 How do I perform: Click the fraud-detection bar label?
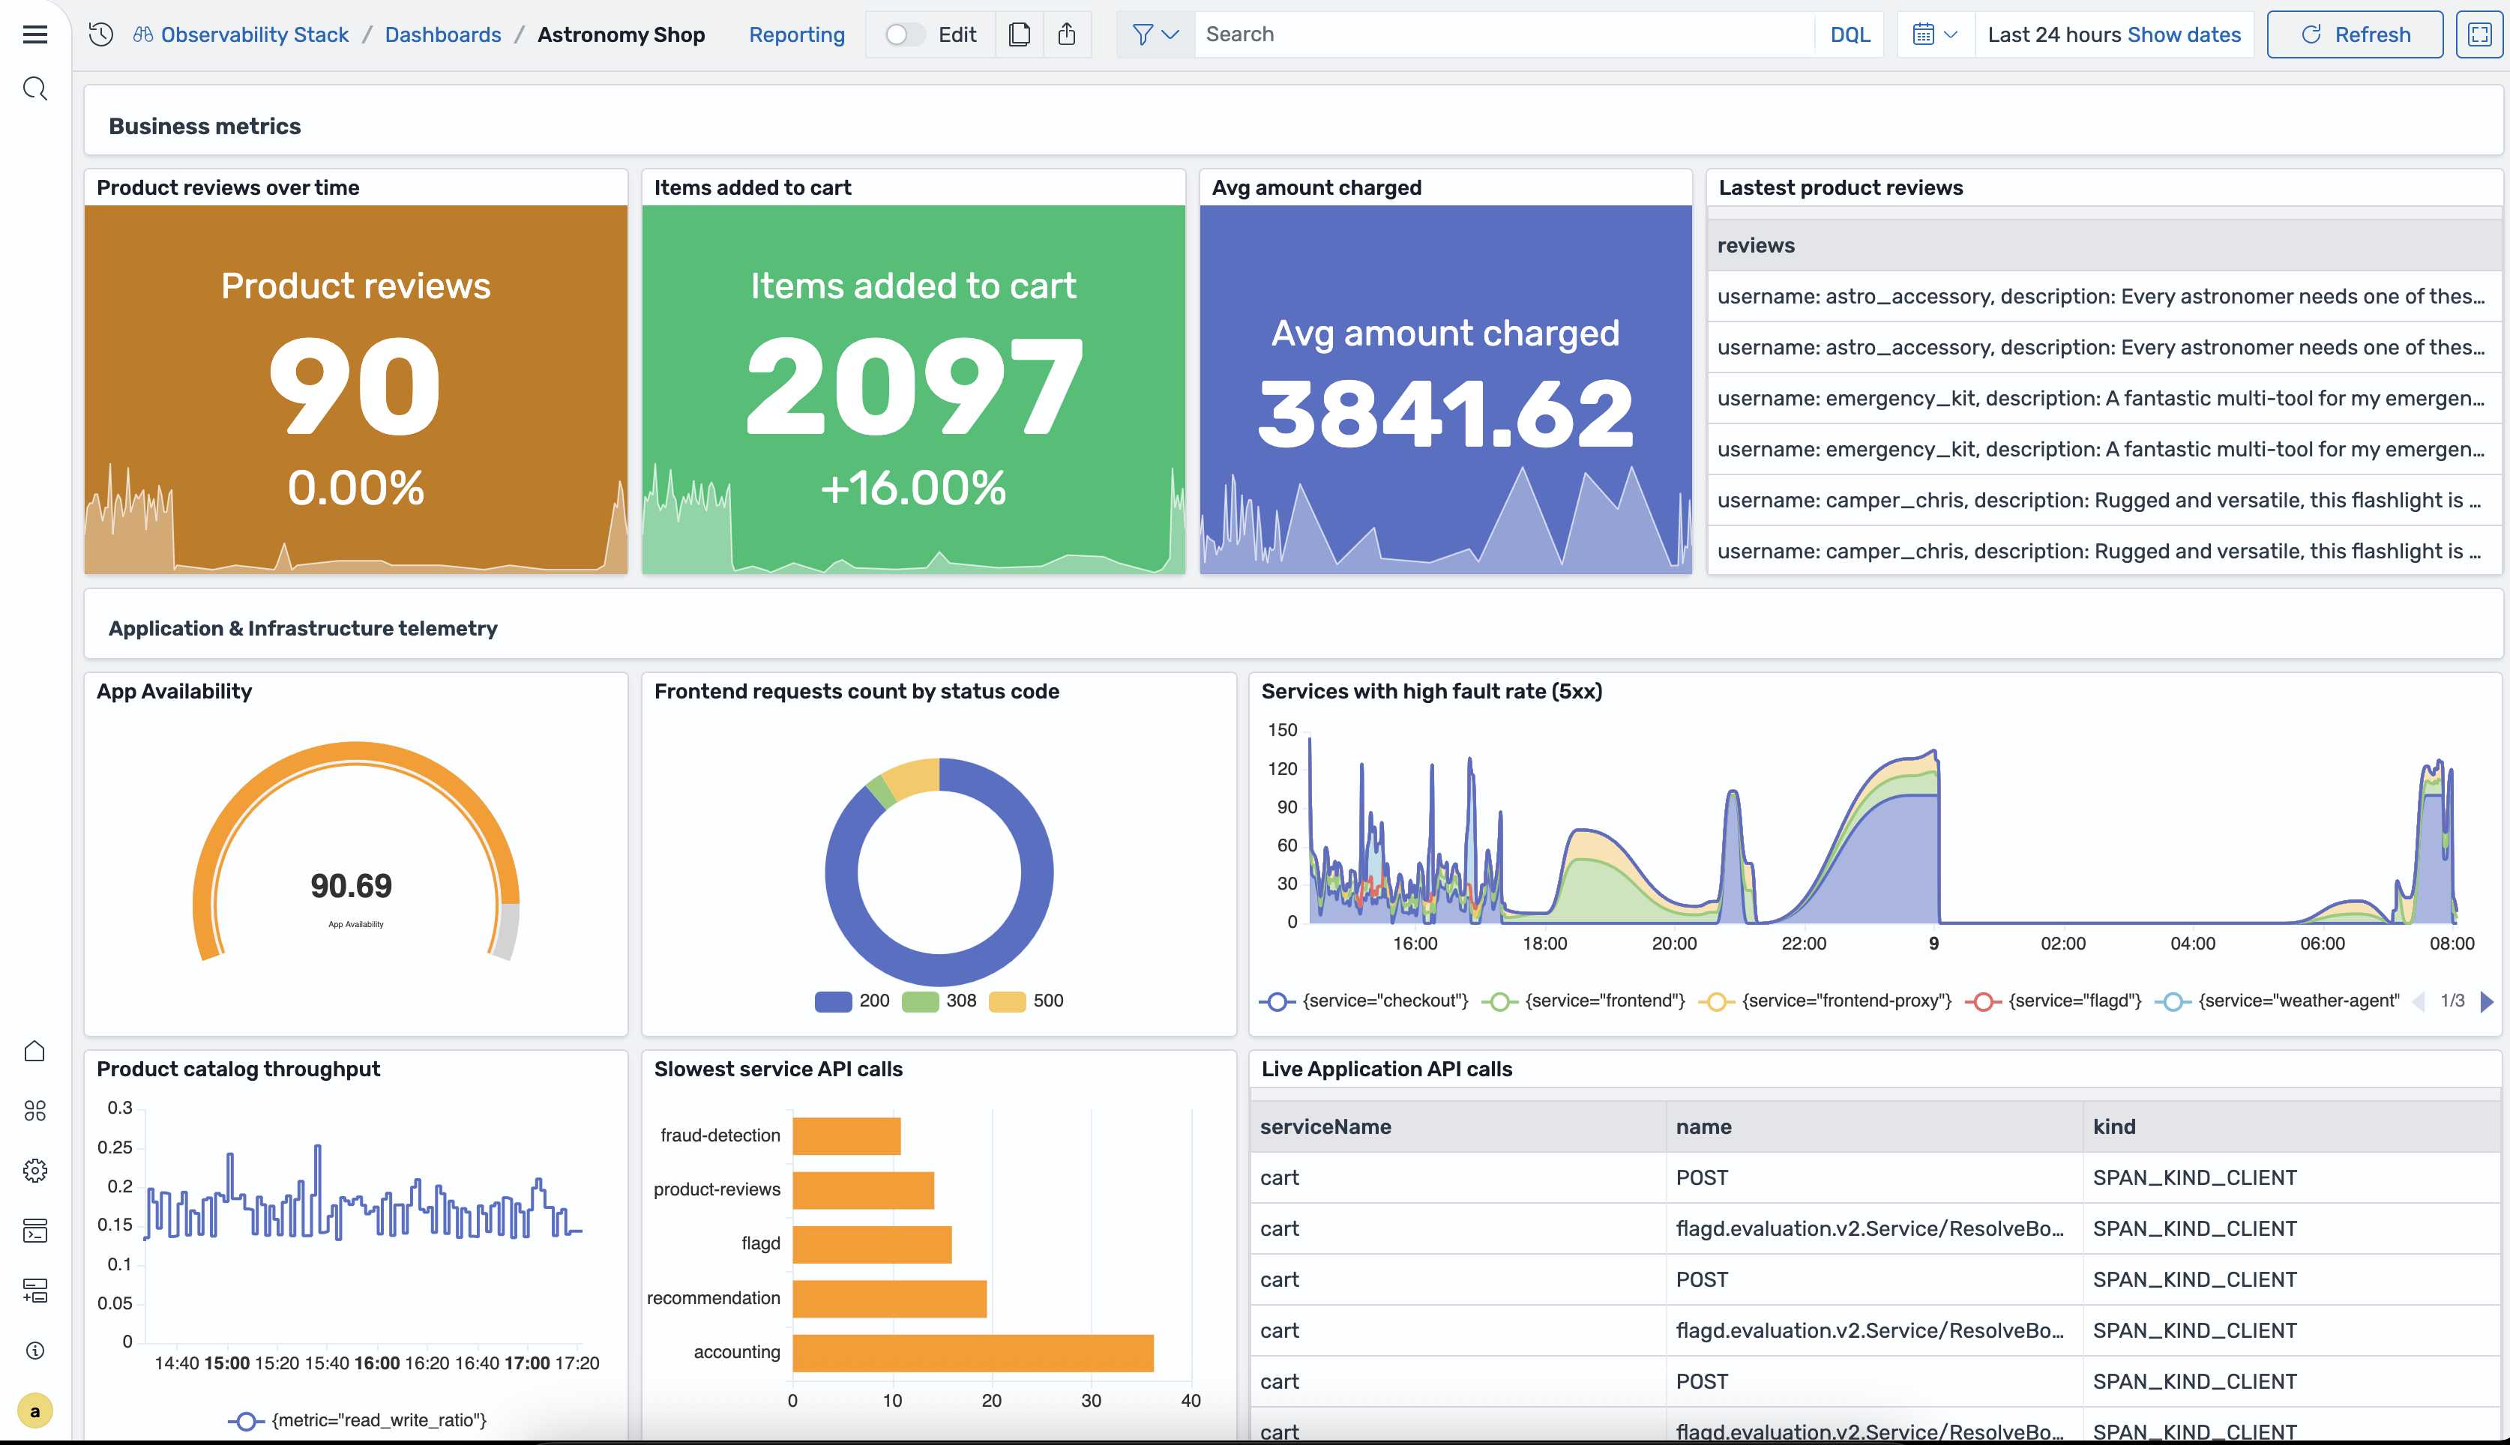tap(720, 1135)
